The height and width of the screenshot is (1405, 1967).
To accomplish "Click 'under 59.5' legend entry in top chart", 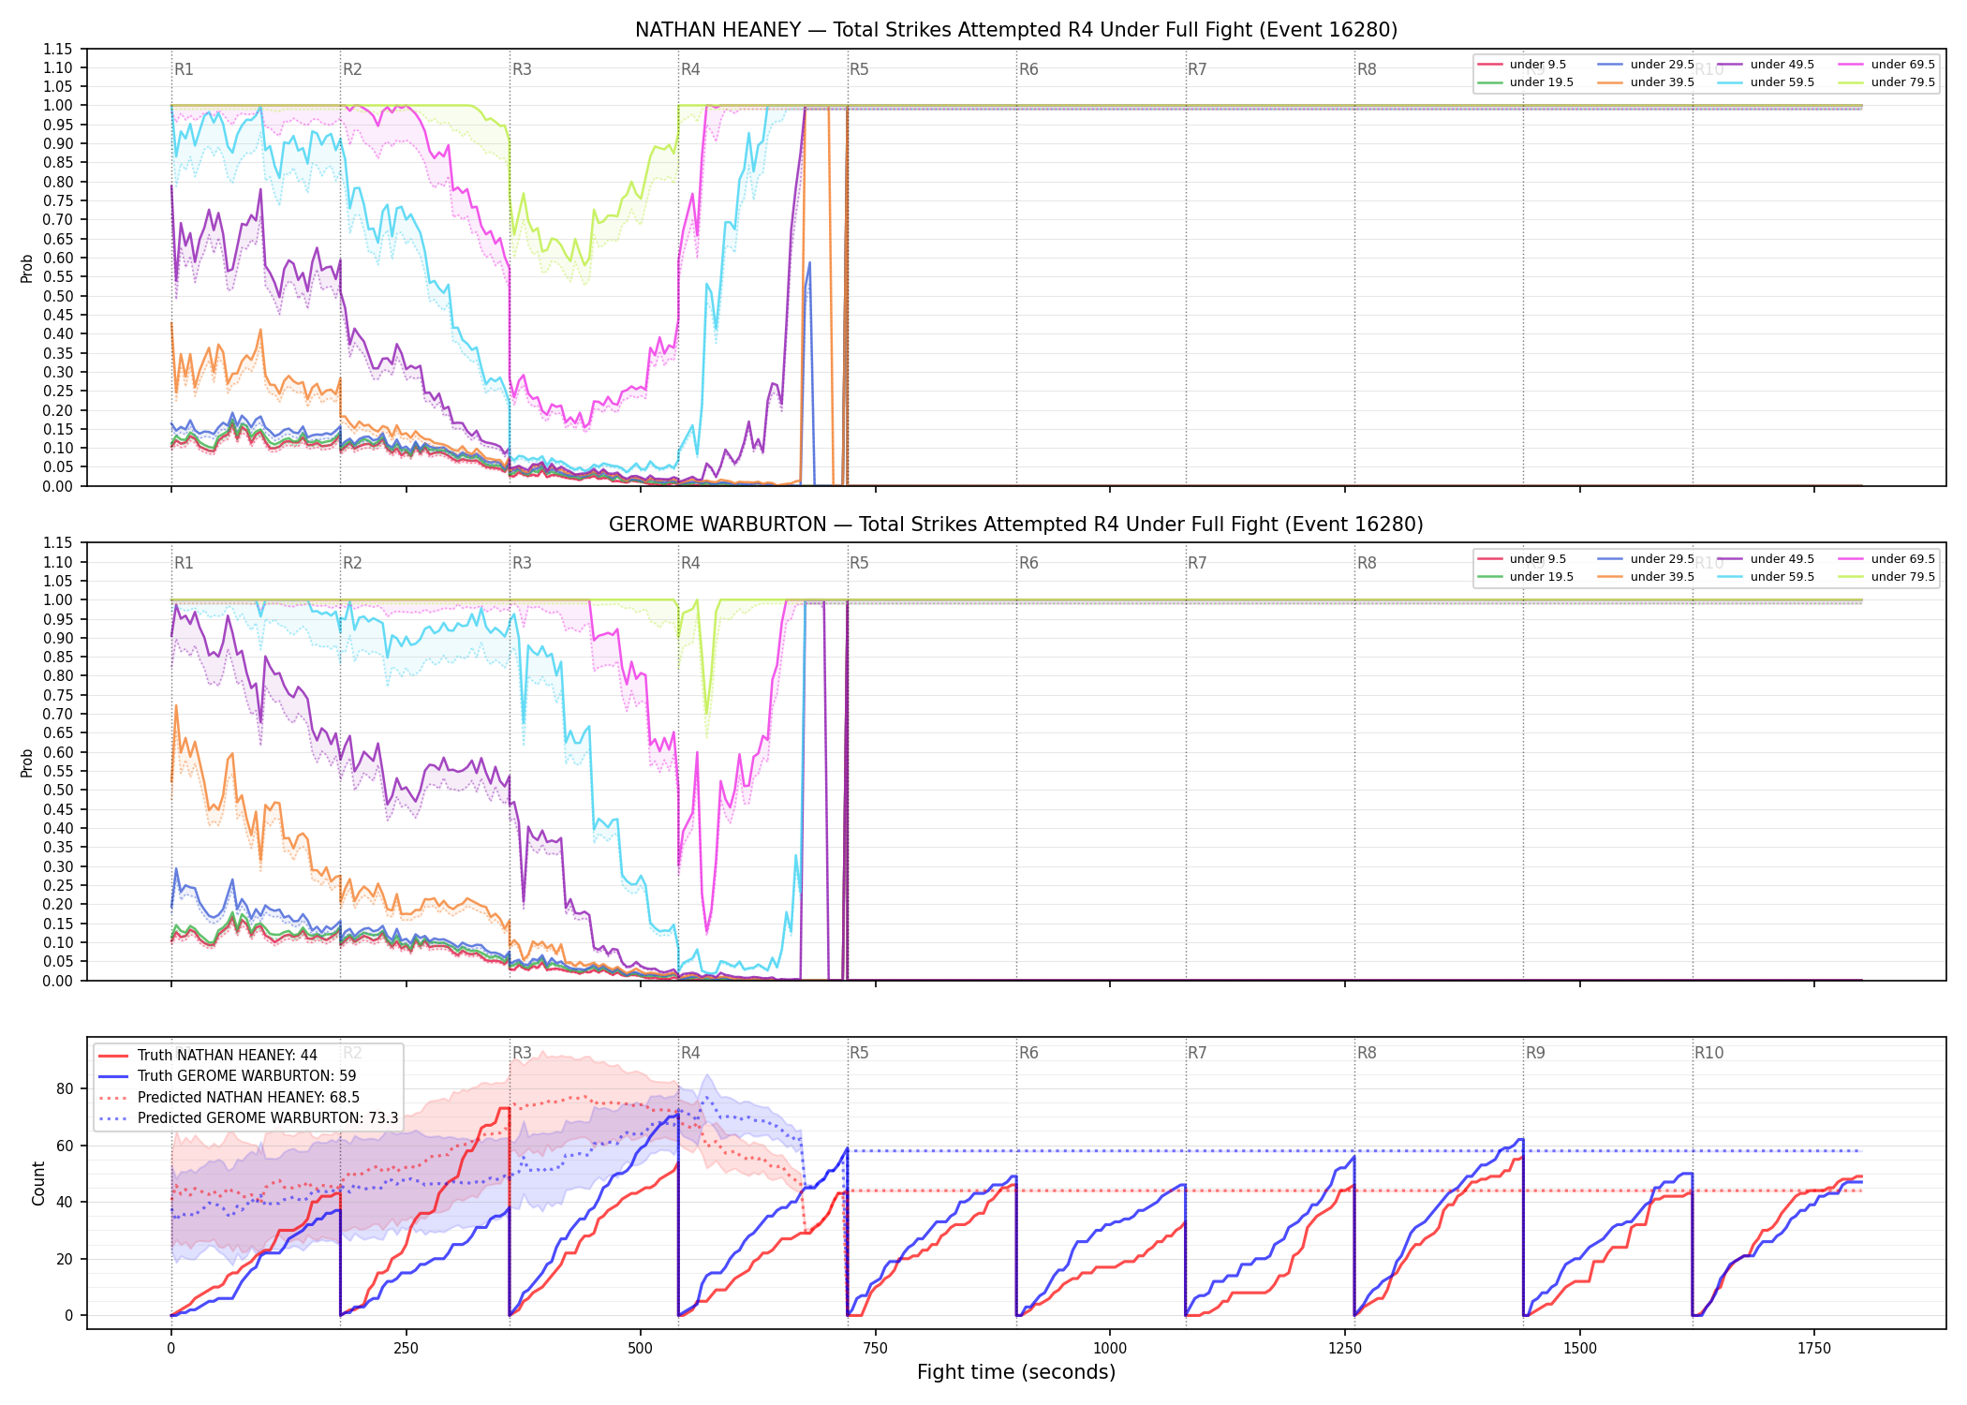I will [1766, 82].
